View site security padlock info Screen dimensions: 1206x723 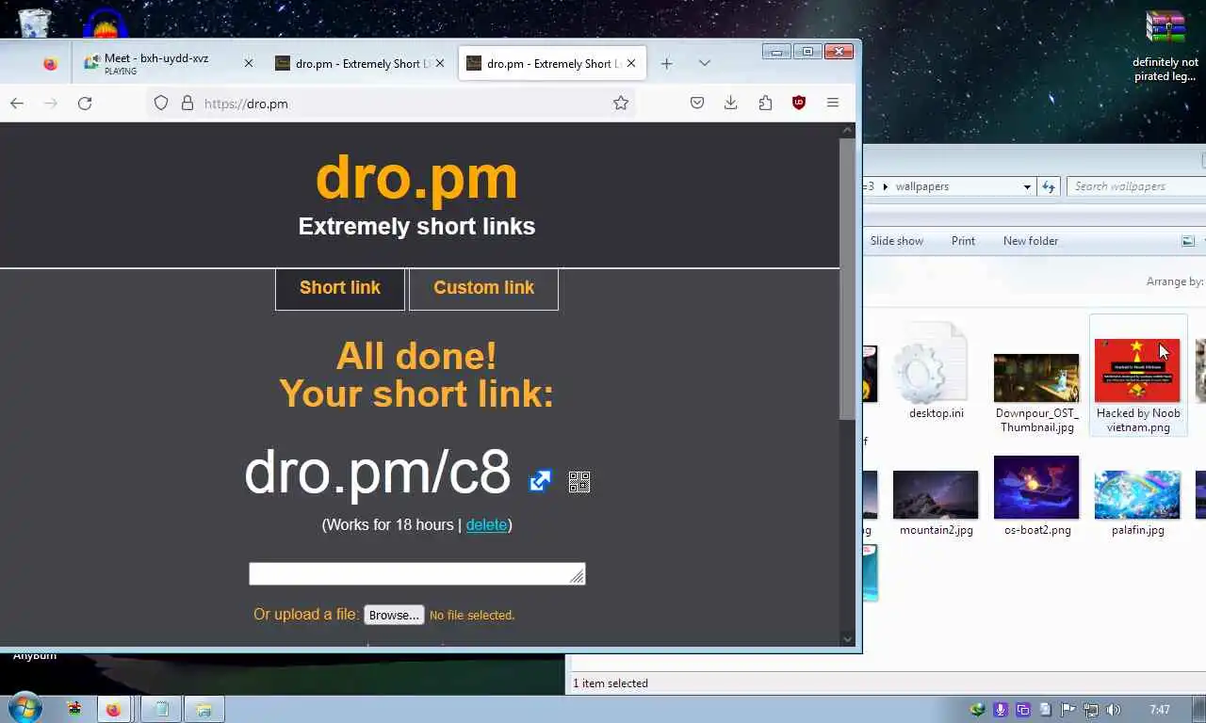(187, 104)
